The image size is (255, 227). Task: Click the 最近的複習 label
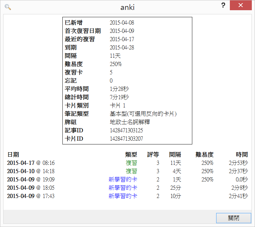(80, 39)
